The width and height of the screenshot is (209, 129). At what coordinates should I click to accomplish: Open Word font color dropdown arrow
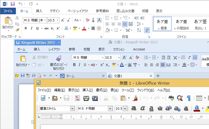click(x=88, y=28)
